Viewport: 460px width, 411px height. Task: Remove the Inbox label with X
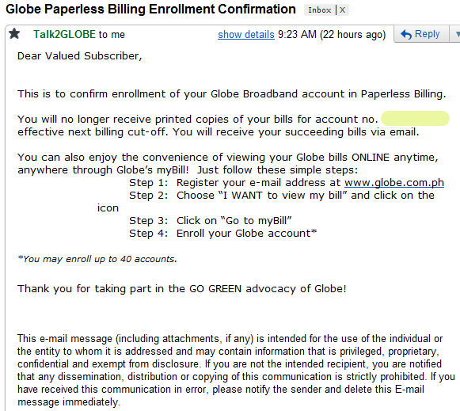(342, 10)
